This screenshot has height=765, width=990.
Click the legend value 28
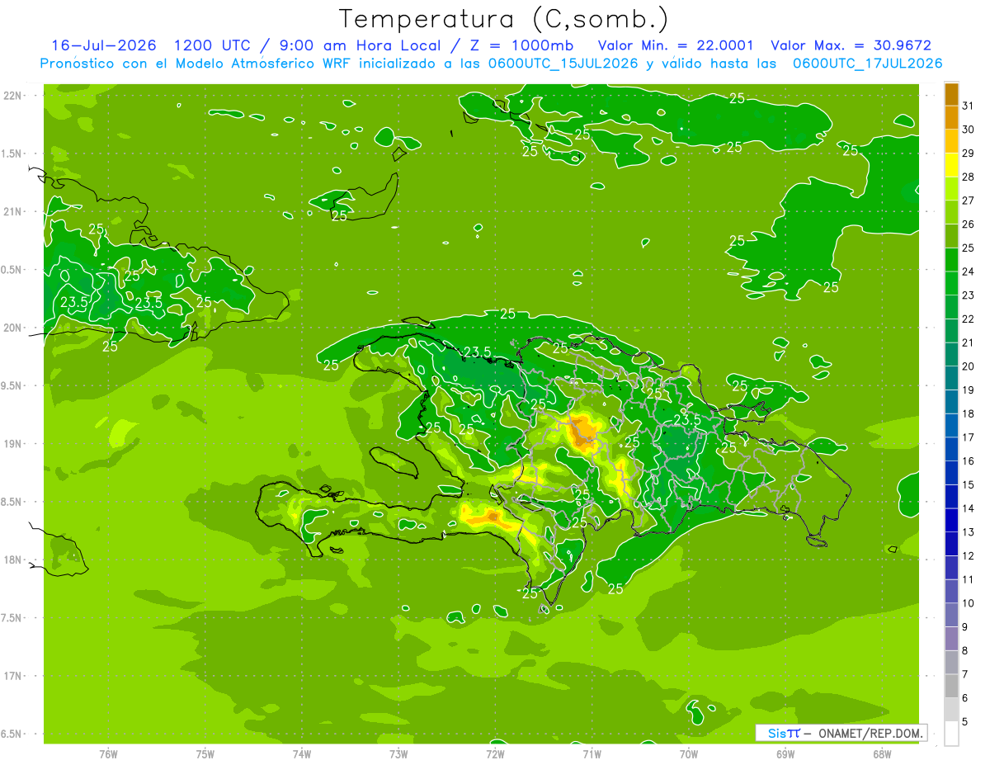[968, 177]
